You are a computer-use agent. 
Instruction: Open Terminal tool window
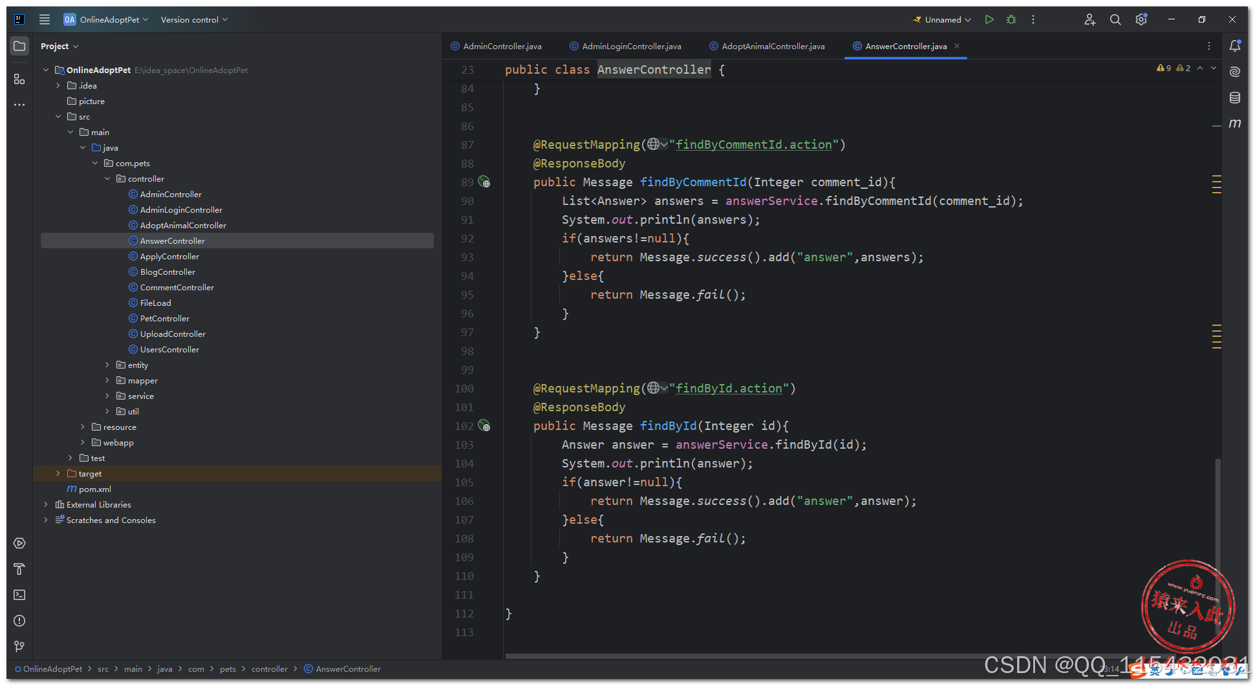(19, 595)
